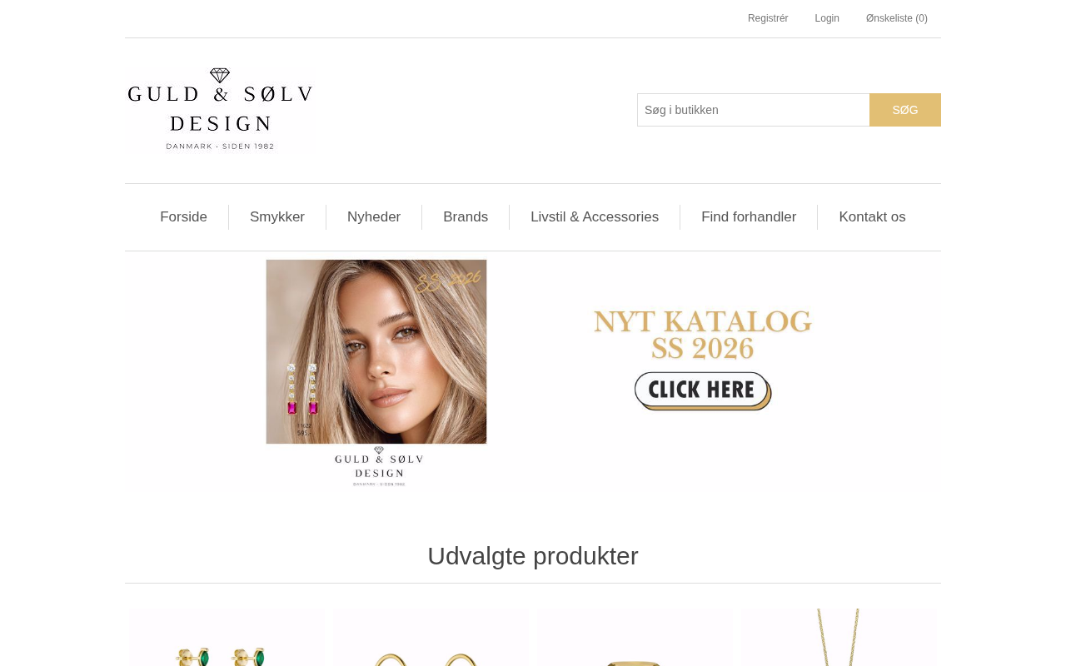Click the Guld & Sølv Design logo
The image size is (1066, 666).
[220, 109]
